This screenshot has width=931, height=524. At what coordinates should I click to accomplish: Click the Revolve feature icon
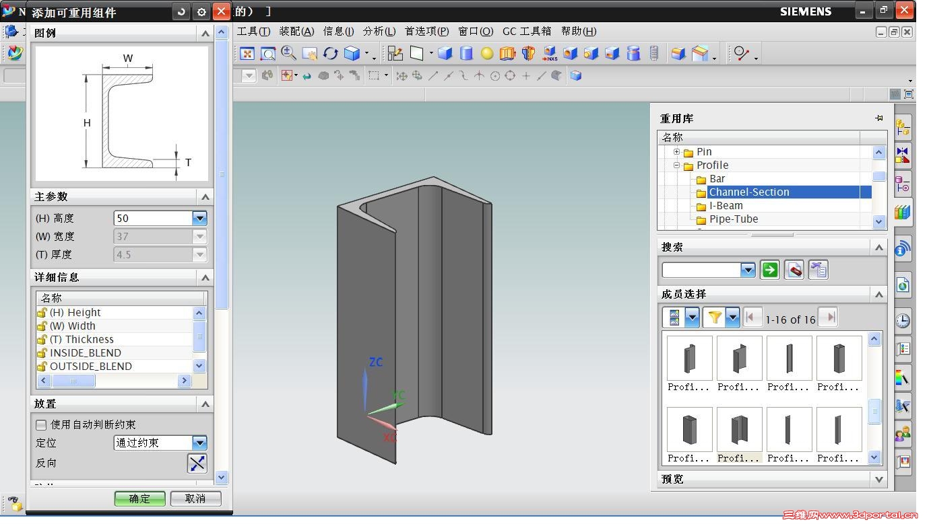[x=528, y=54]
